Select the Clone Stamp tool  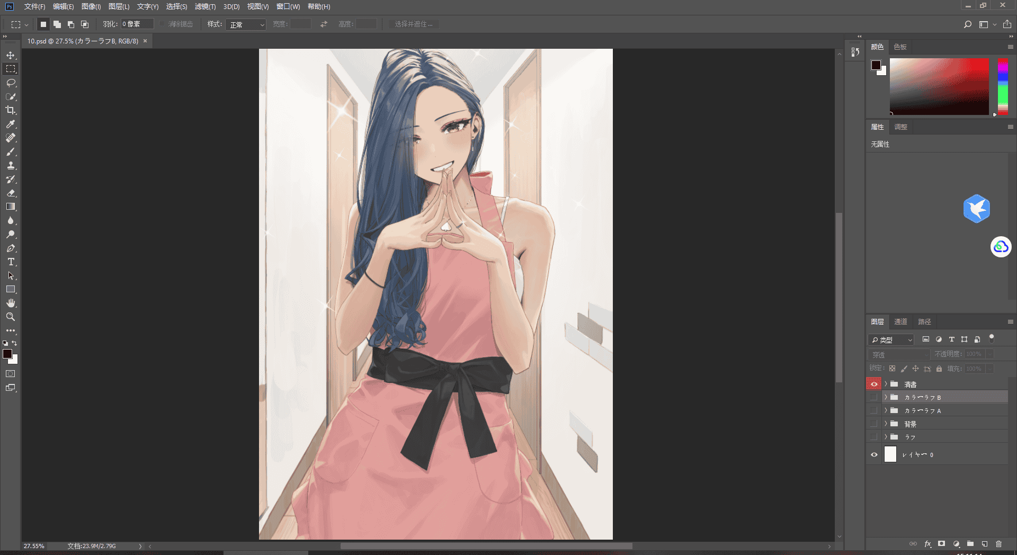pyautogui.click(x=11, y=165)
